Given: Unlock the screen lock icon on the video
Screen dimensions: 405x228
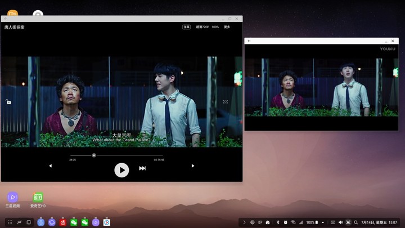Looking at the screenshot, I should point(8,102).
